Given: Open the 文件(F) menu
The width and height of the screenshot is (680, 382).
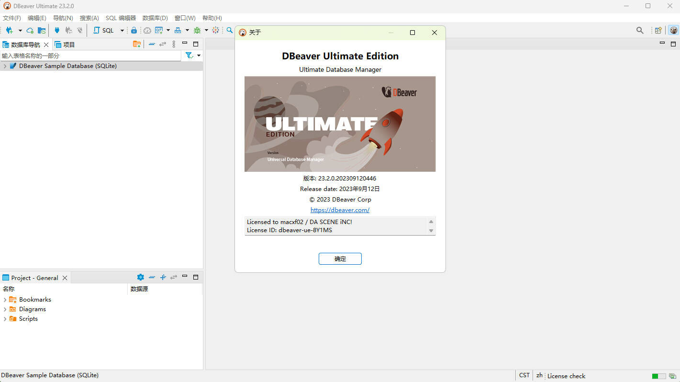Looking at the screenshot, I should pos(12,18).
